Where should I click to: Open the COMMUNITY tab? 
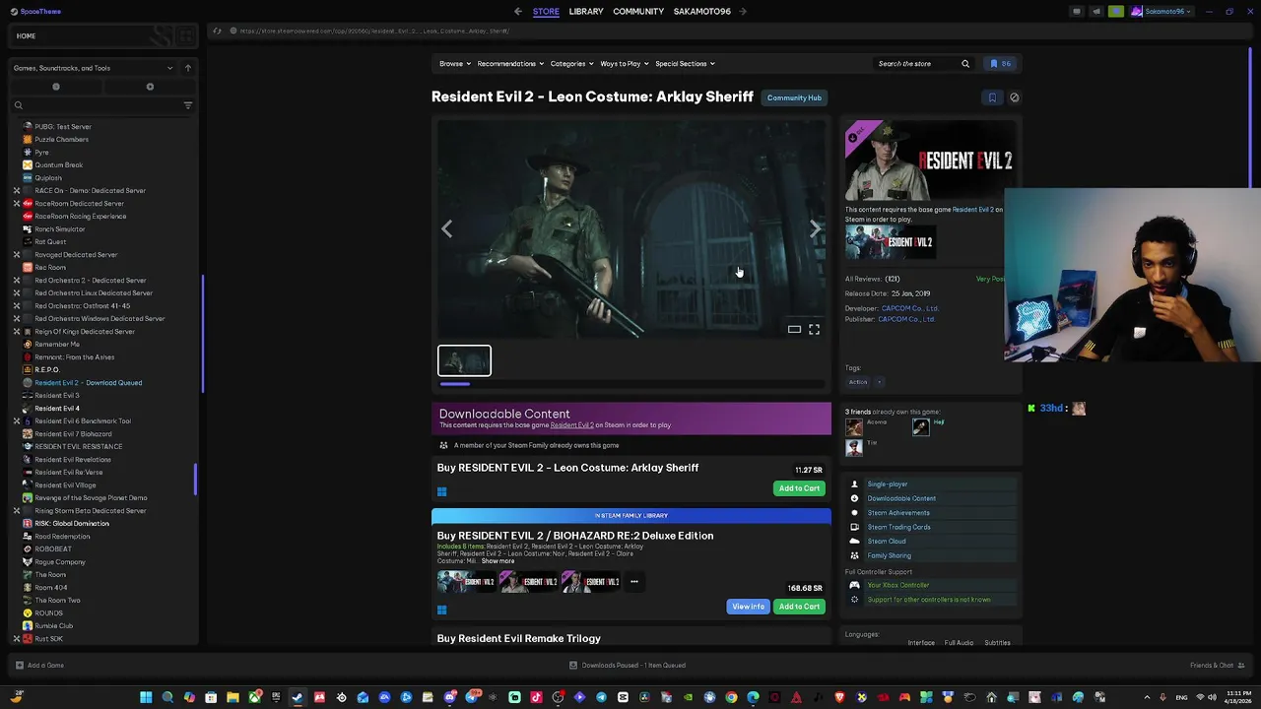638,12
